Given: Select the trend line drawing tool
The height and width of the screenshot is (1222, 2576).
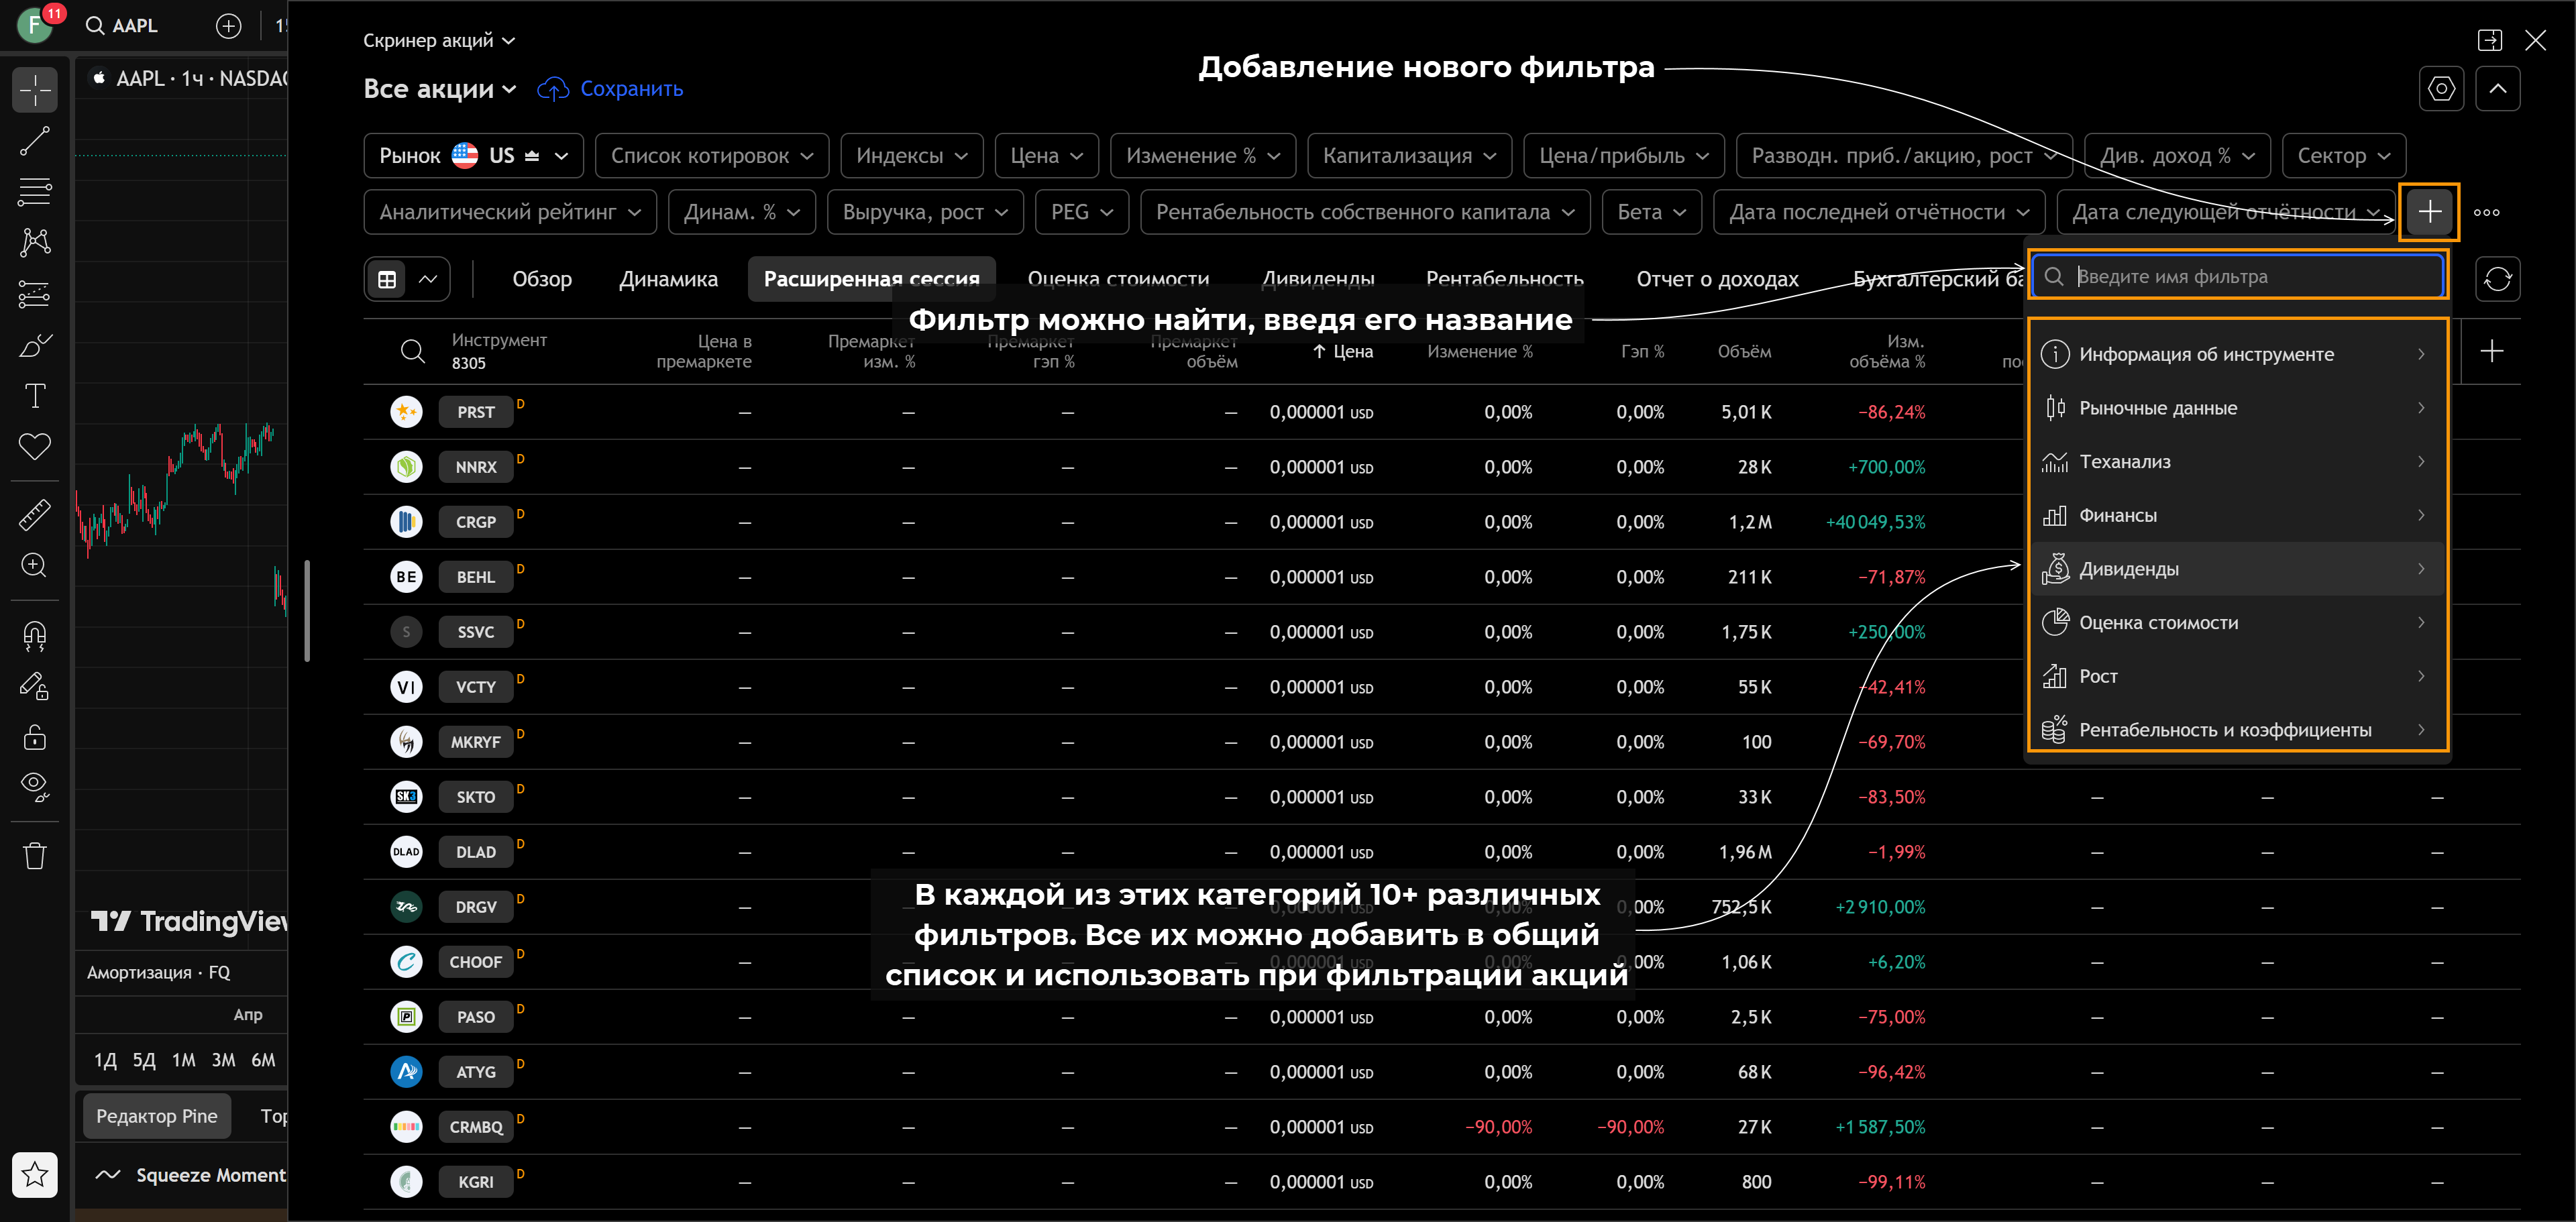Looking at the screenshot, I should click(35, 141).
